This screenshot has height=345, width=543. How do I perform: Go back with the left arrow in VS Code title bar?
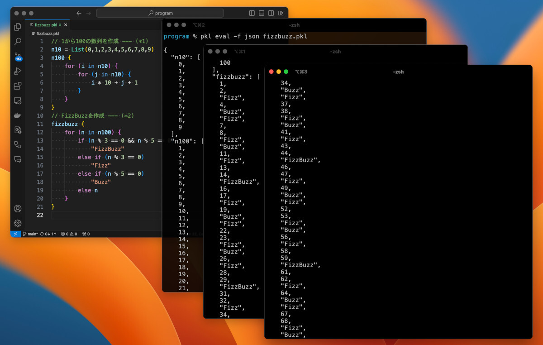tap(79, 13)
